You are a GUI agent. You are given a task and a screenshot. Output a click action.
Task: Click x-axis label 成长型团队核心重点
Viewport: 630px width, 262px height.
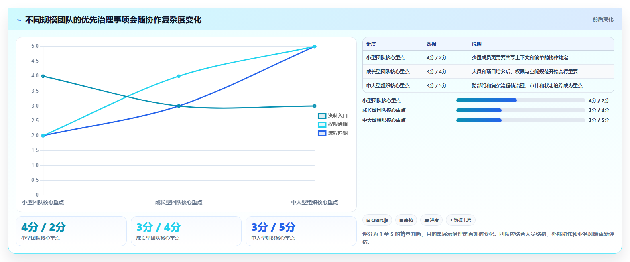(x=179, y=203)
